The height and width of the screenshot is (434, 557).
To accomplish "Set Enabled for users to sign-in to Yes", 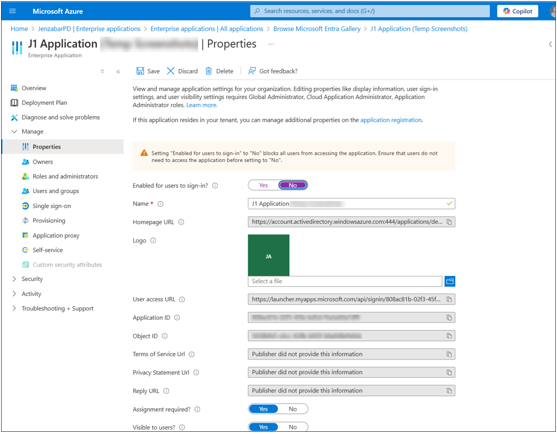I will (x=263, y=185).
